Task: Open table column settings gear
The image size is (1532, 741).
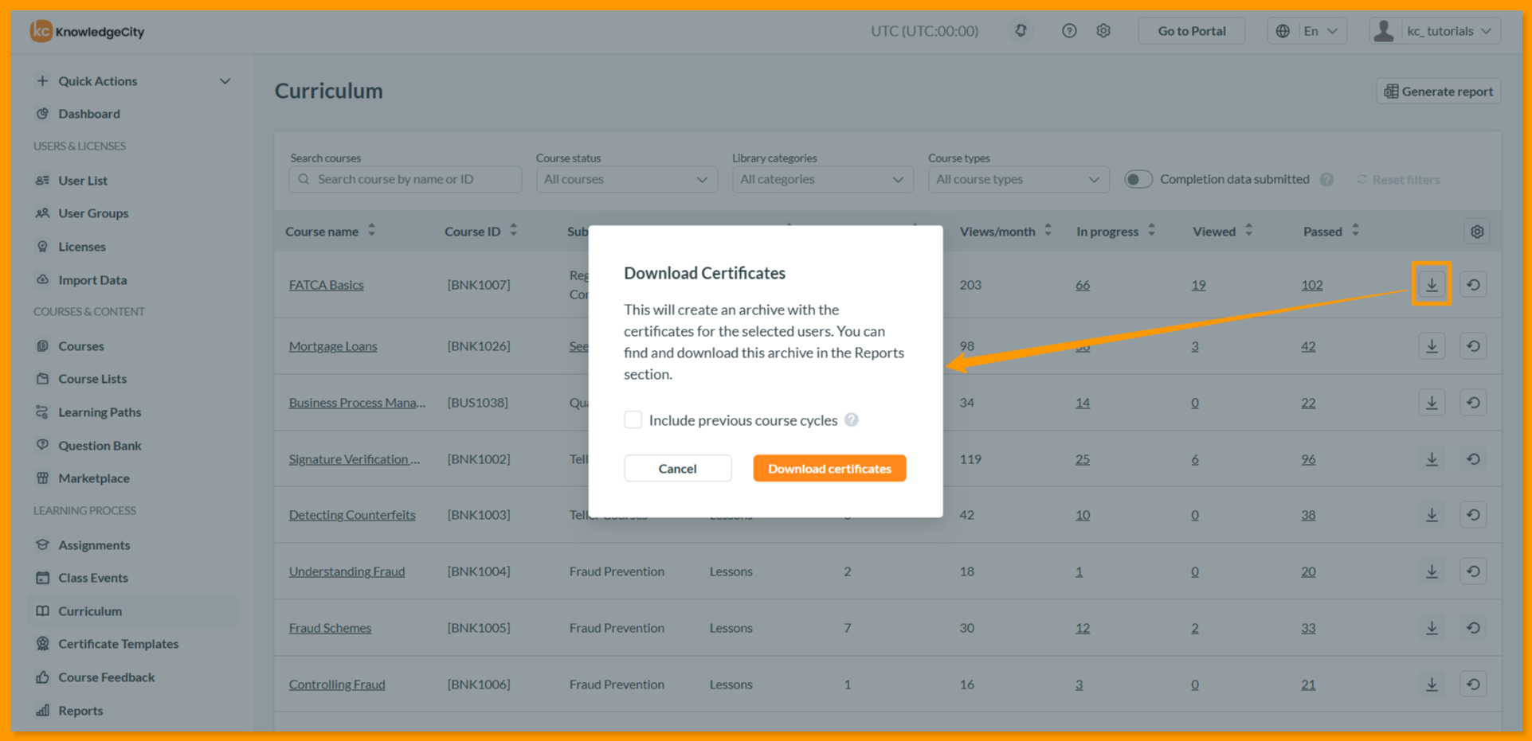Action: point(1477,232)
